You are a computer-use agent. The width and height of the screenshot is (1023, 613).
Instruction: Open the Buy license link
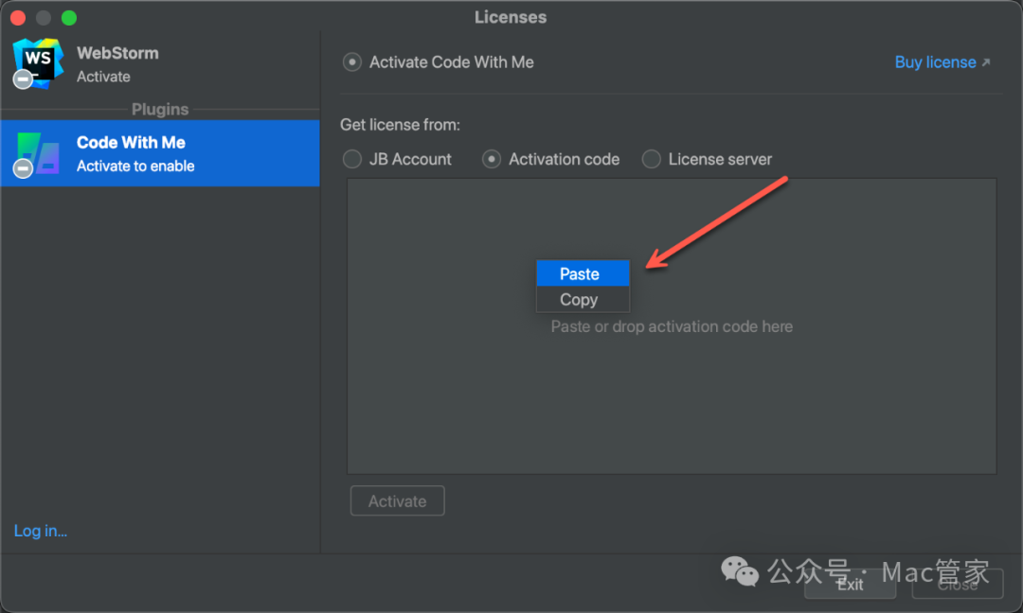[x=935, y=62]
